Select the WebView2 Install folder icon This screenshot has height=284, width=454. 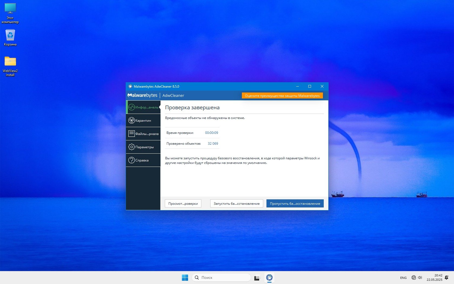tap(10, 62)
